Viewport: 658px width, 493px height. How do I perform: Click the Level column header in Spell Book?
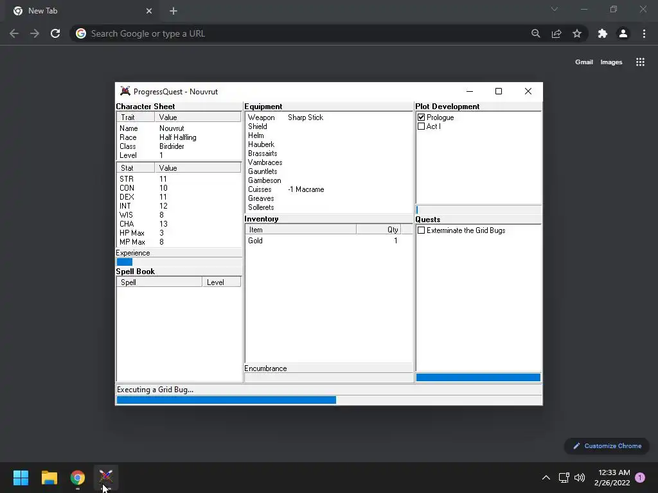pyautogui.click(x=222, y=282)
